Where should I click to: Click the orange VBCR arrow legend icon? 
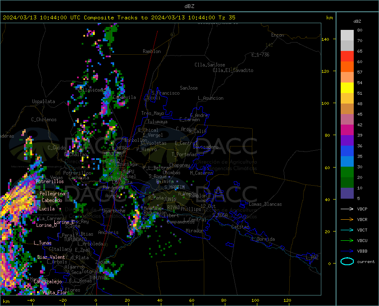[x=347, y=220]
